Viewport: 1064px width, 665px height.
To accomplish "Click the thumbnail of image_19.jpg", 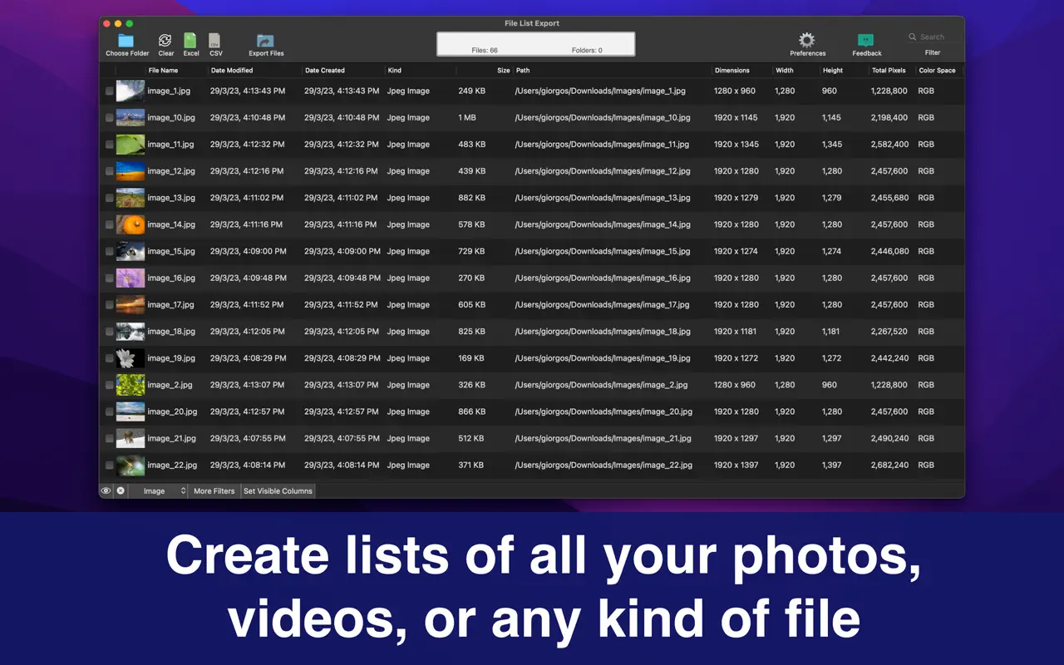I will (130, 358).
